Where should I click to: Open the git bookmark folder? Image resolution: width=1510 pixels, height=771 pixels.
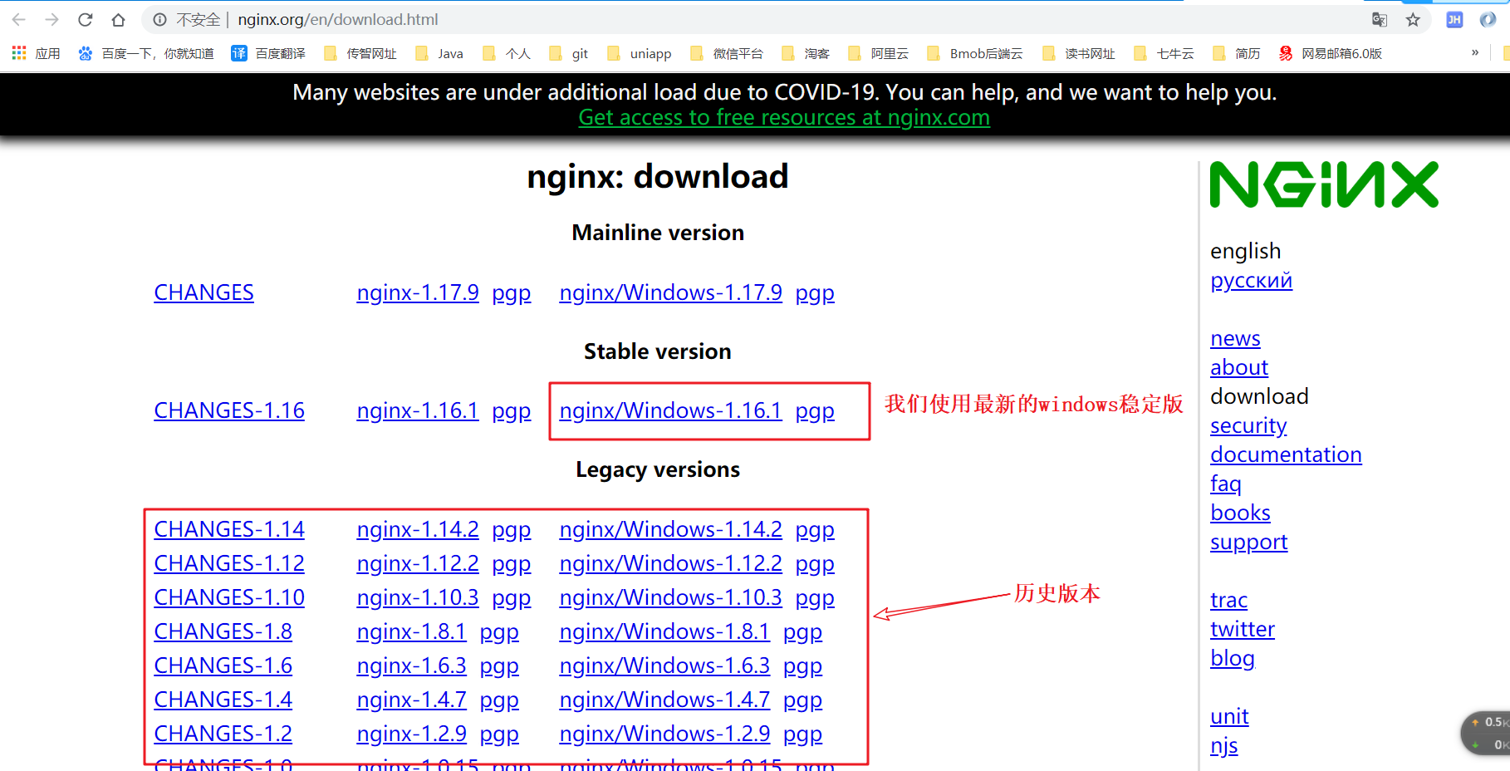point(569,53)
